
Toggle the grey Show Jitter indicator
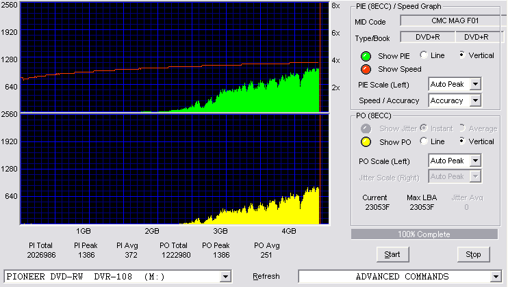coord(366,128)
